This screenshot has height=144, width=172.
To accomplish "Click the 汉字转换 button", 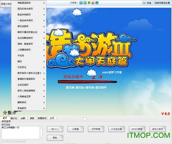I will point(96,129).
